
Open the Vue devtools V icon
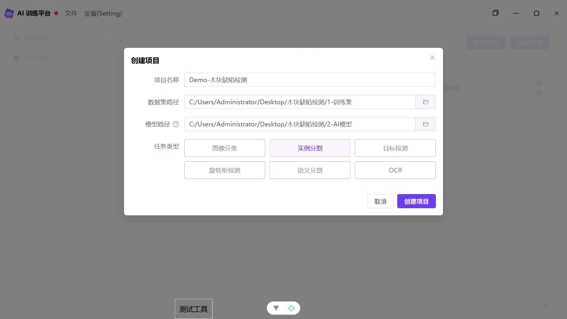(276, 308)
